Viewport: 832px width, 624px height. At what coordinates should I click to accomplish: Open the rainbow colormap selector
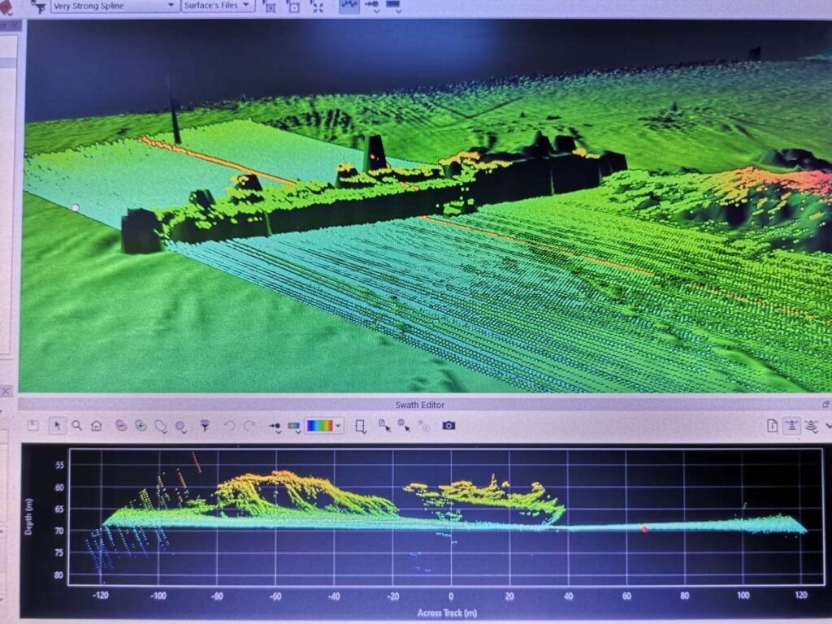pyautogui.click(x=324, y=426)
